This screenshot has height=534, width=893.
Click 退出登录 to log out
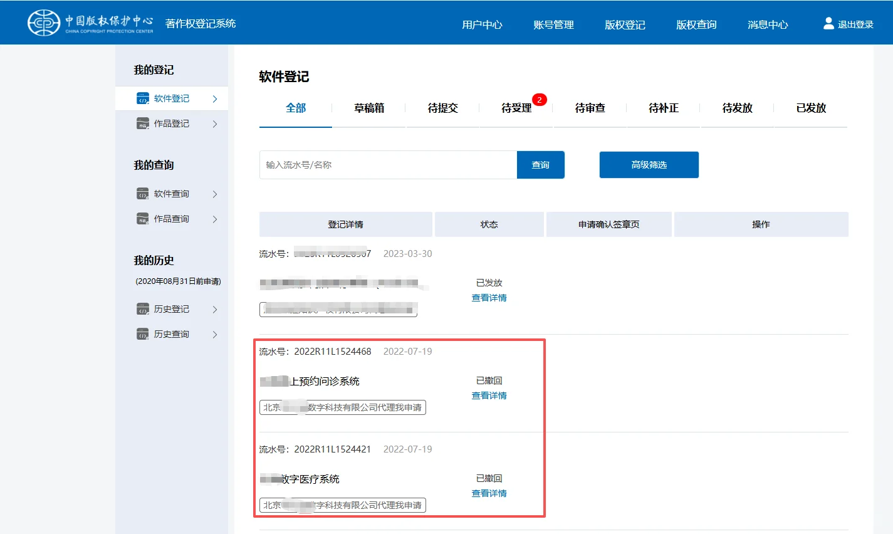854,24
